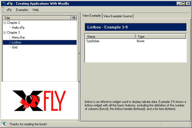Select Hello xFly in the tree

click(18, 28)
